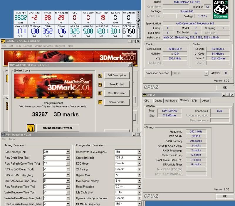Click the DFI Chipset 6750 RPM readout
The width and height of the screenshot is (235, 206).
point(129,31)
